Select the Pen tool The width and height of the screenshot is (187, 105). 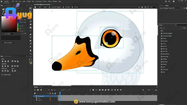point(30,34)
